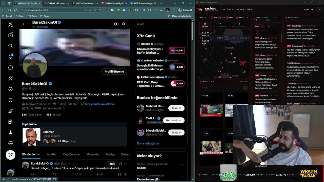Toggle the AIR checkbox in map panel
The width and height of the screenshot is (324, 182).
212,18
